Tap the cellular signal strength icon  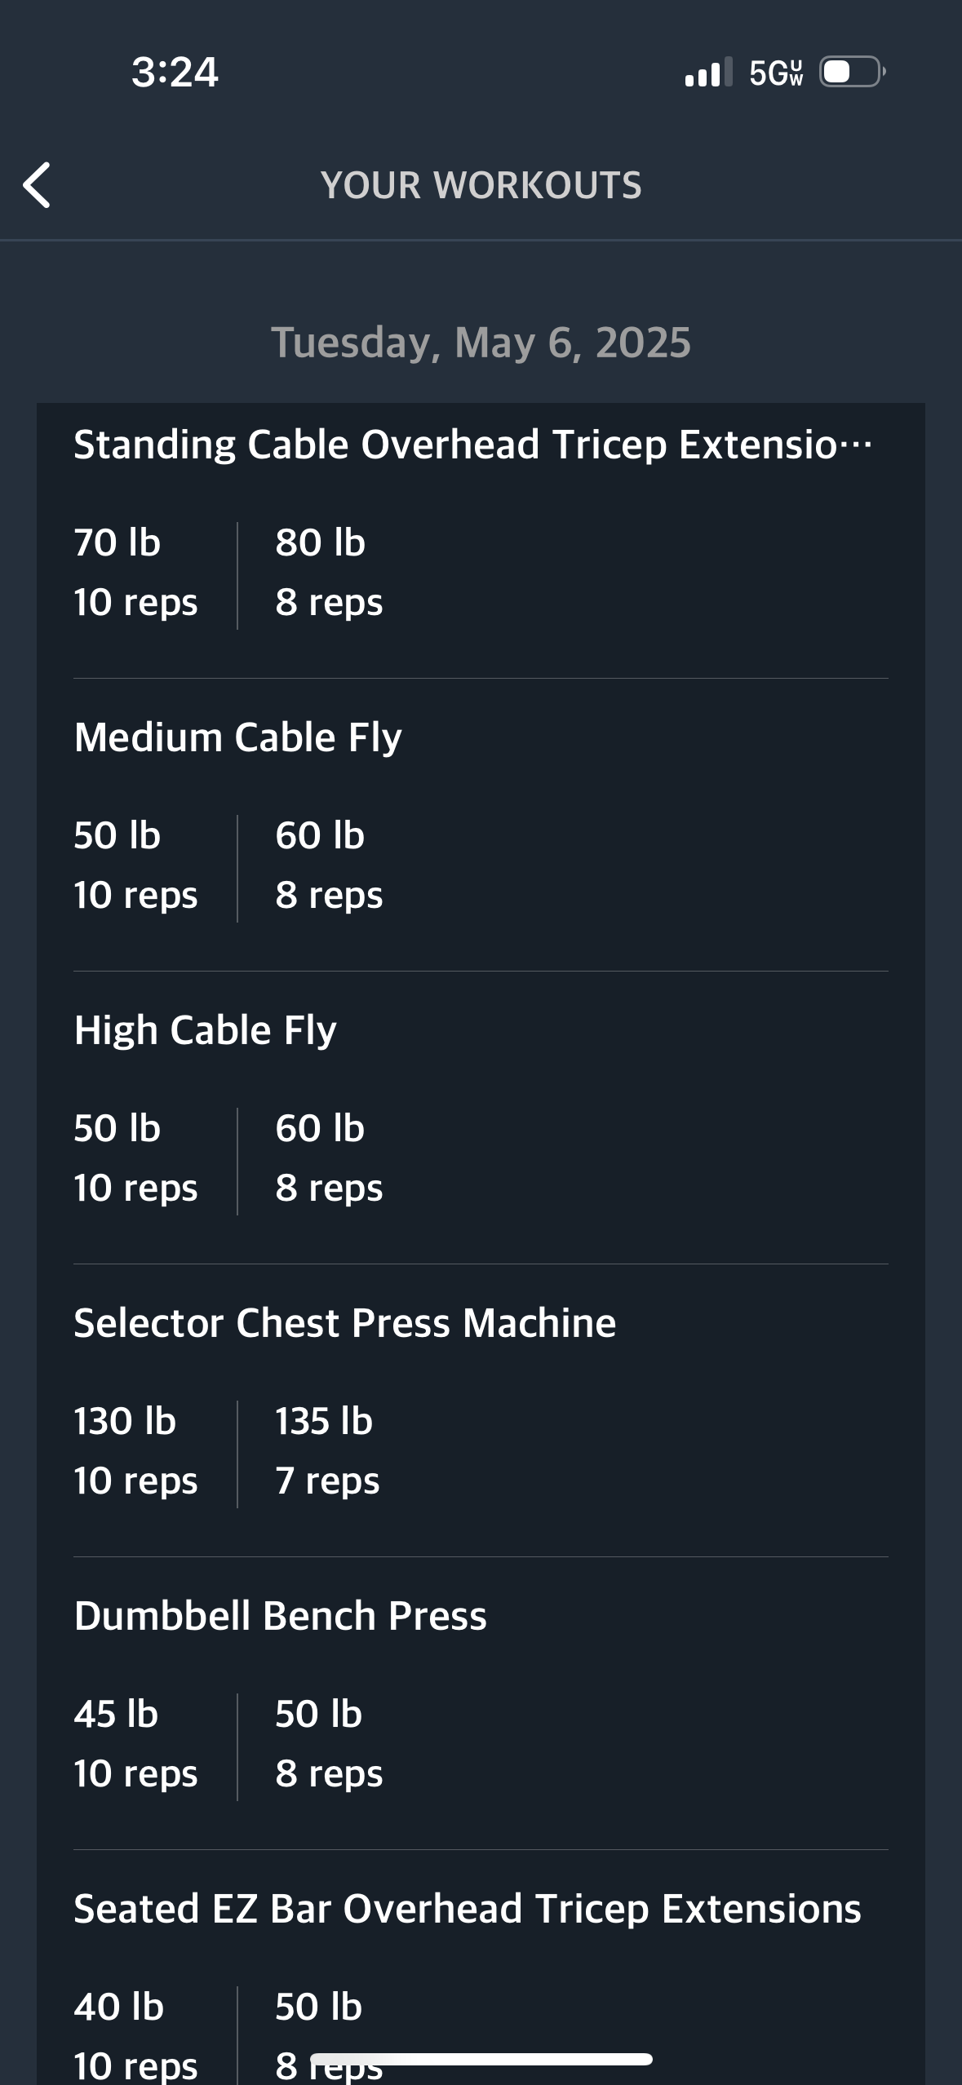(708, 73)
